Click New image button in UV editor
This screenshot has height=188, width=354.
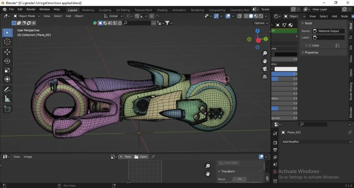125,157
